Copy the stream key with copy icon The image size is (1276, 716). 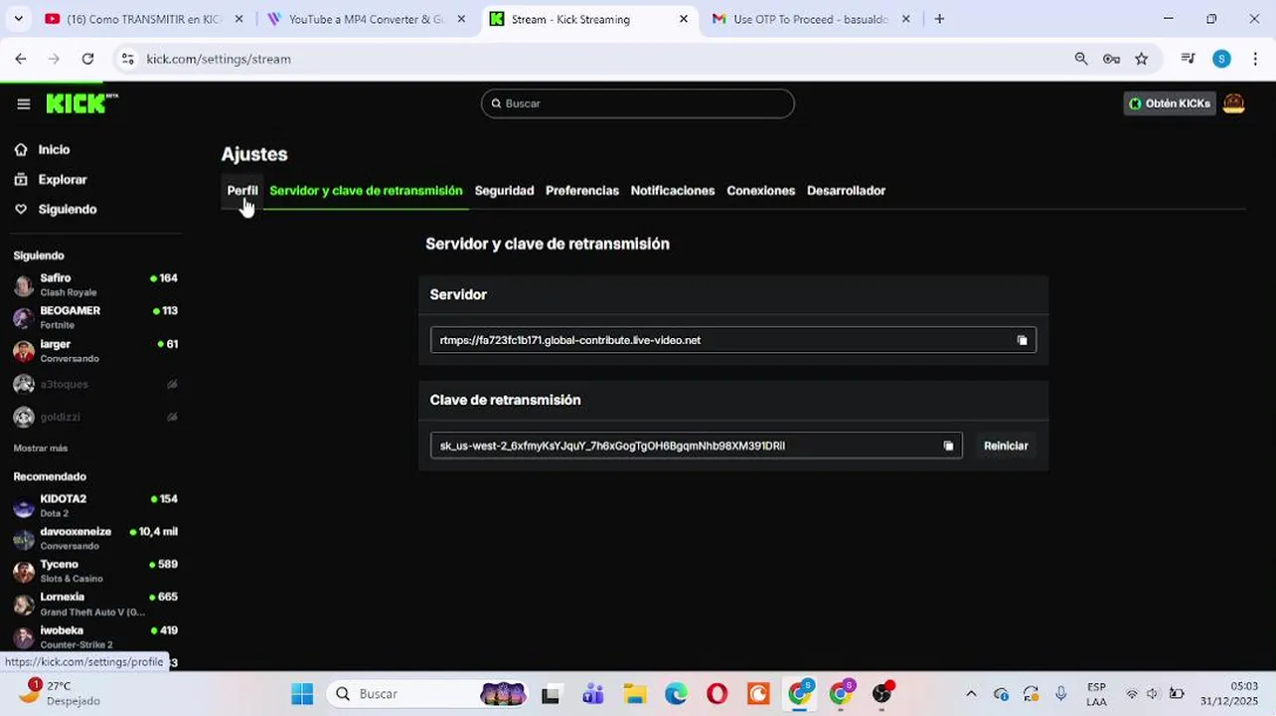click(x=948, y=446)
